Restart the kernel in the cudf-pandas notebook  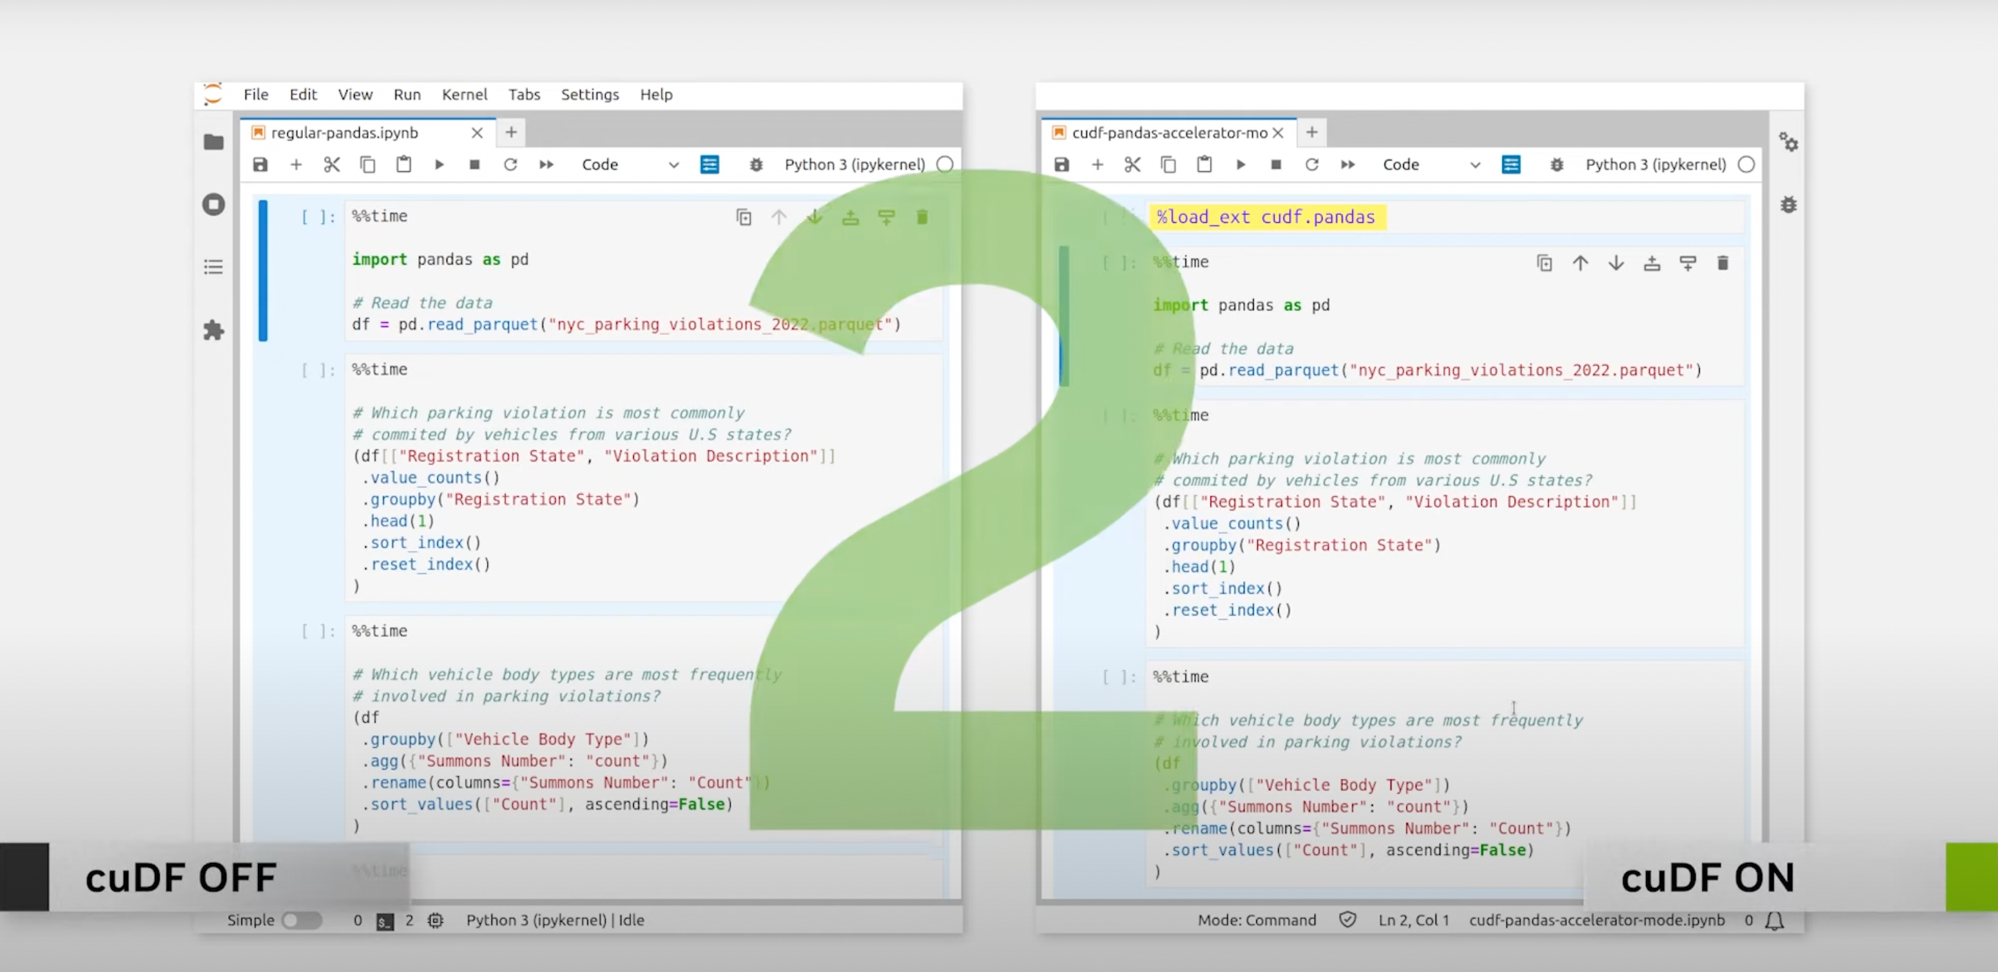[1311, 165]
